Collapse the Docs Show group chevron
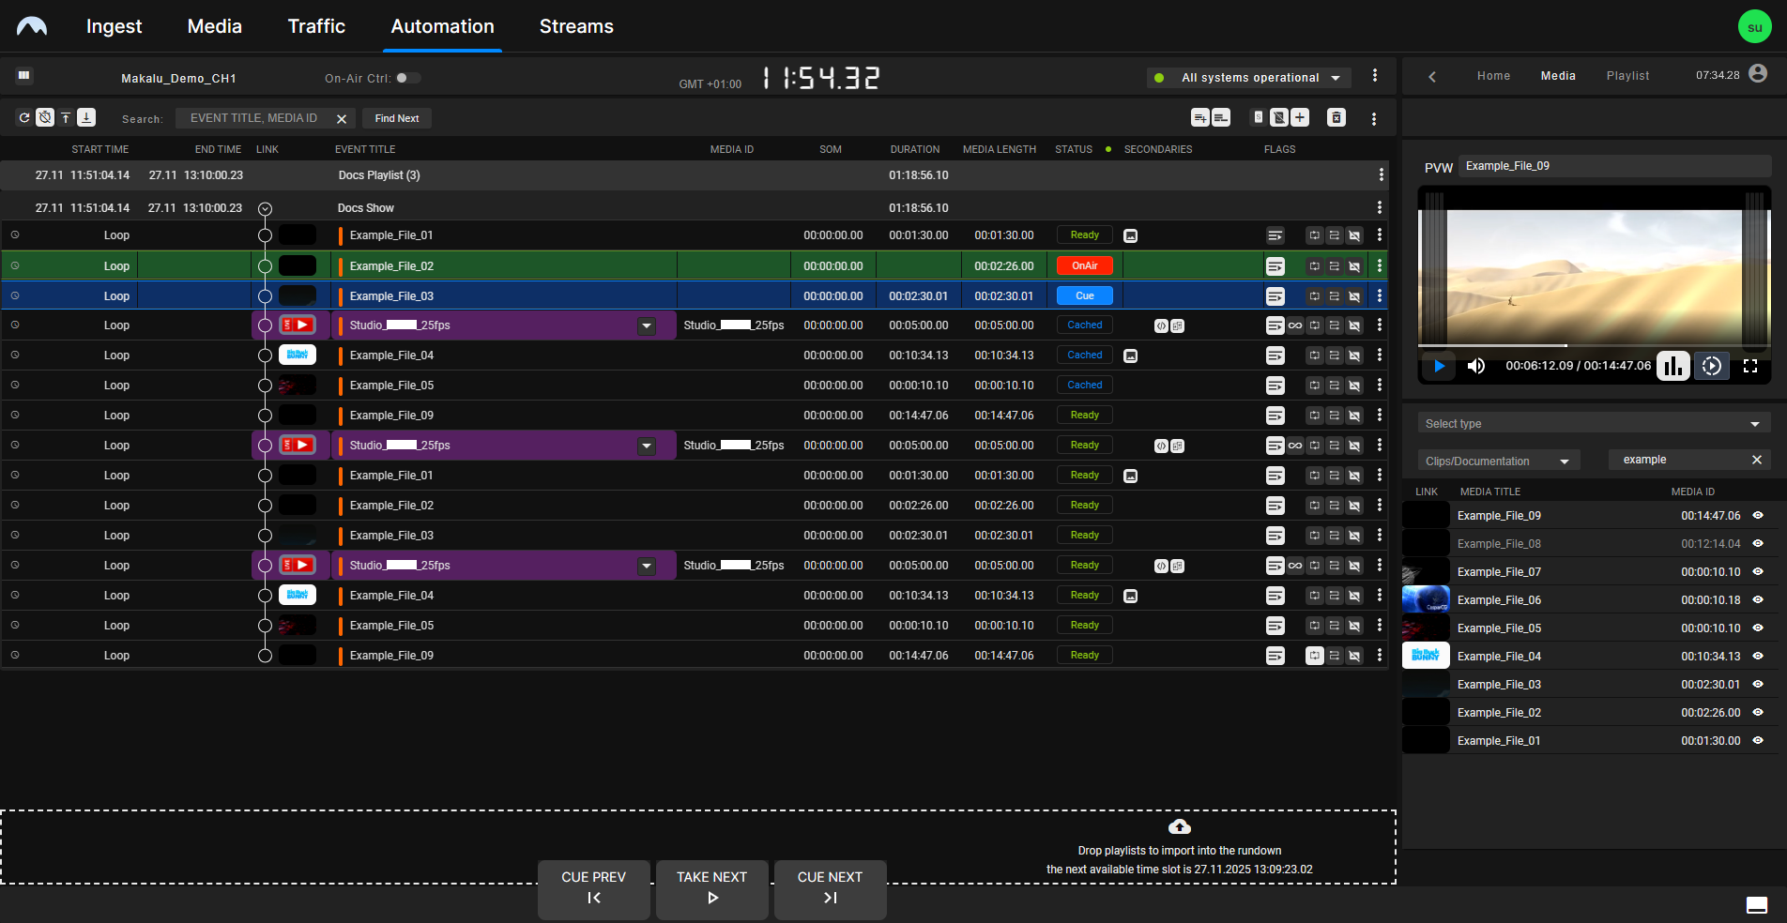 [265, 207]
